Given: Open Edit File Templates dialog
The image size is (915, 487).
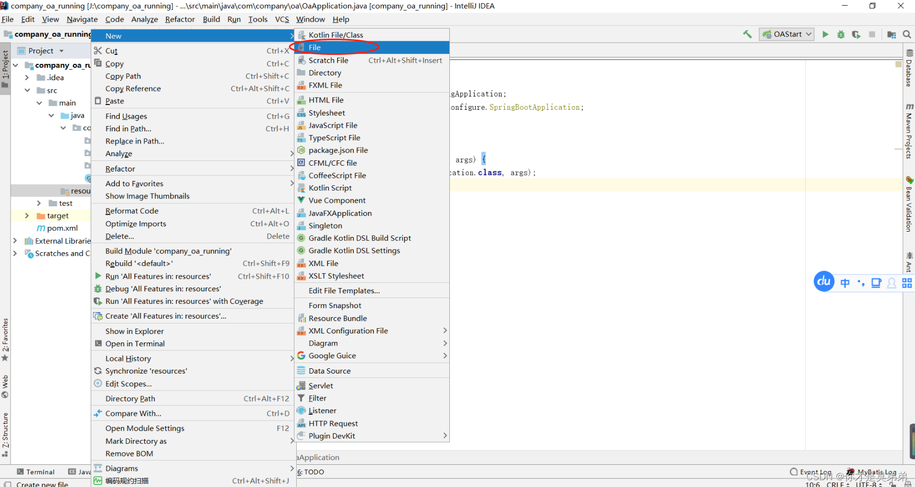Looking at the screenshot, I should 372,291.
